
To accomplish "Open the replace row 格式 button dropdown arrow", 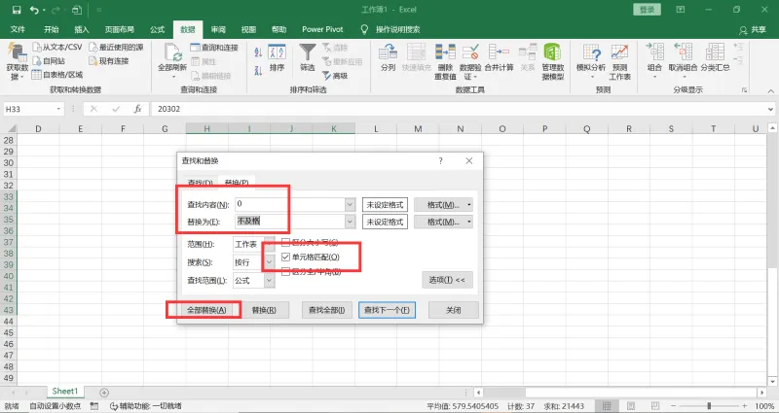I will point(469,222).
